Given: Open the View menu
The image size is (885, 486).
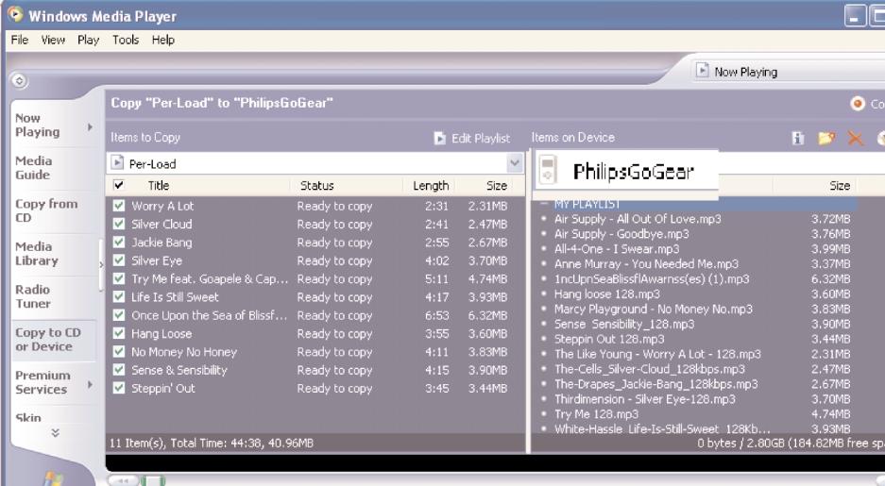Looking at the screenshot, I should [x=53, y=40].
